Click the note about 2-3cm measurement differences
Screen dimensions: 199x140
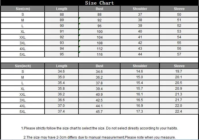[99, 137]
